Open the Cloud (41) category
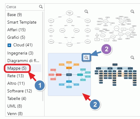 coord(23,45)
